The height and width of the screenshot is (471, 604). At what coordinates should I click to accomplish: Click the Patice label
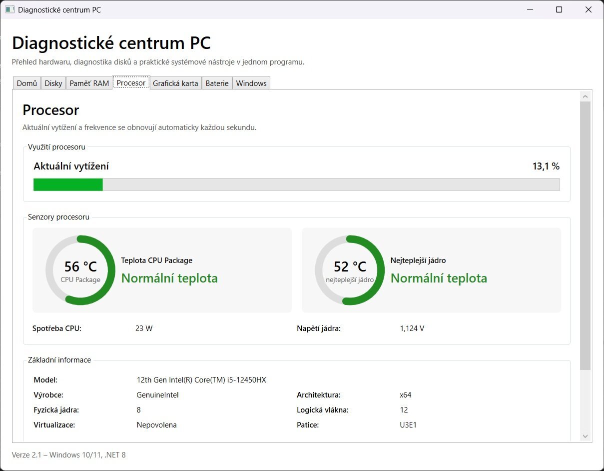(x=308, y=425)
